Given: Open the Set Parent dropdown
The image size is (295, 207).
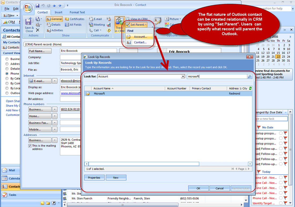Looking at the screenshot, I should (x=146, y=25).
